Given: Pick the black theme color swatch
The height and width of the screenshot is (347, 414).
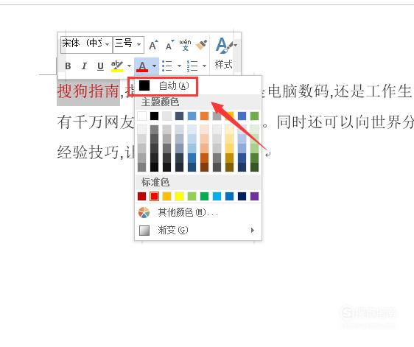Looking at the screenshot, I should coord(154,116).
